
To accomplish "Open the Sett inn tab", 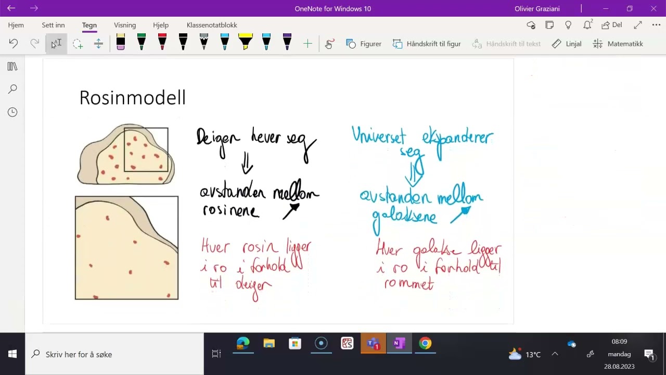I will pos(54,25).
